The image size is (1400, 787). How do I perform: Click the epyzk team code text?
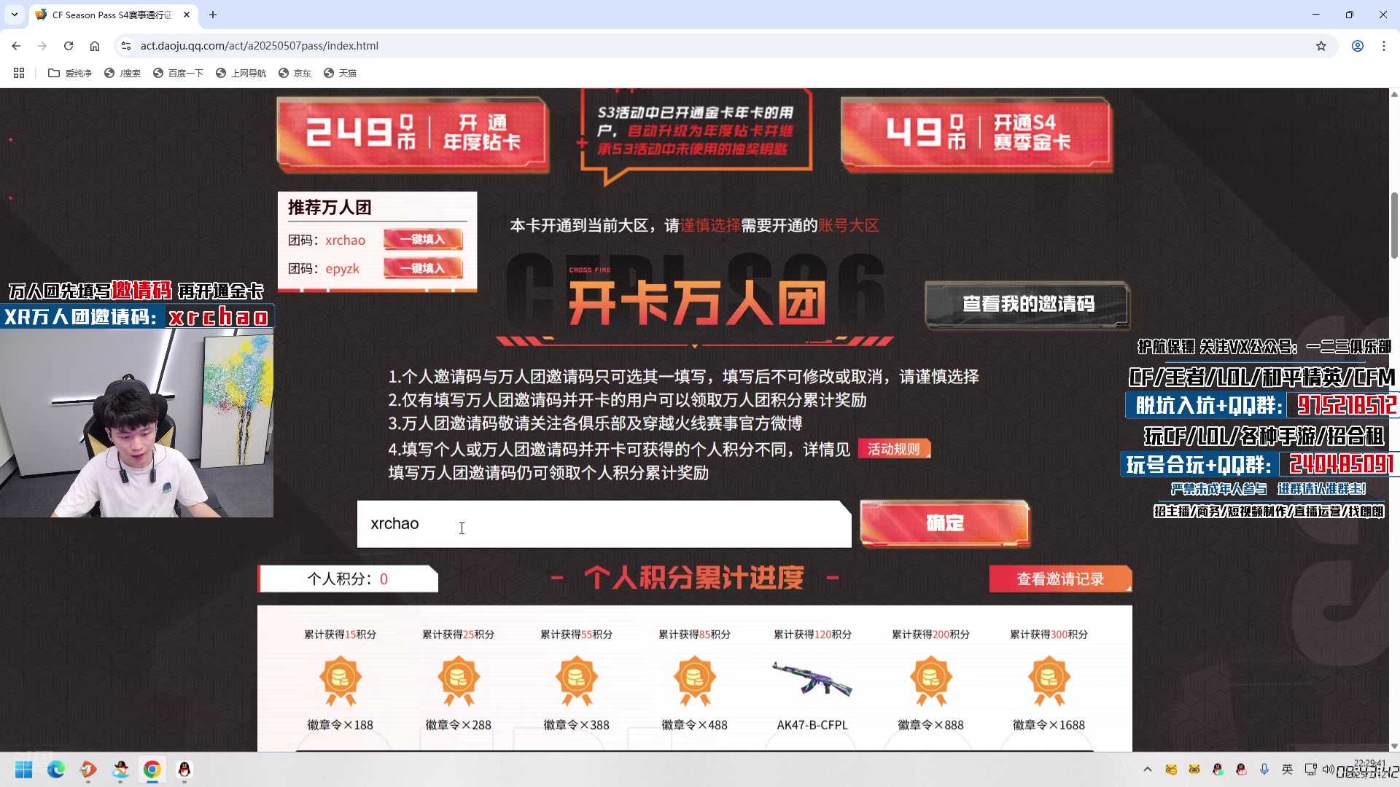click(x=342, y=269)
